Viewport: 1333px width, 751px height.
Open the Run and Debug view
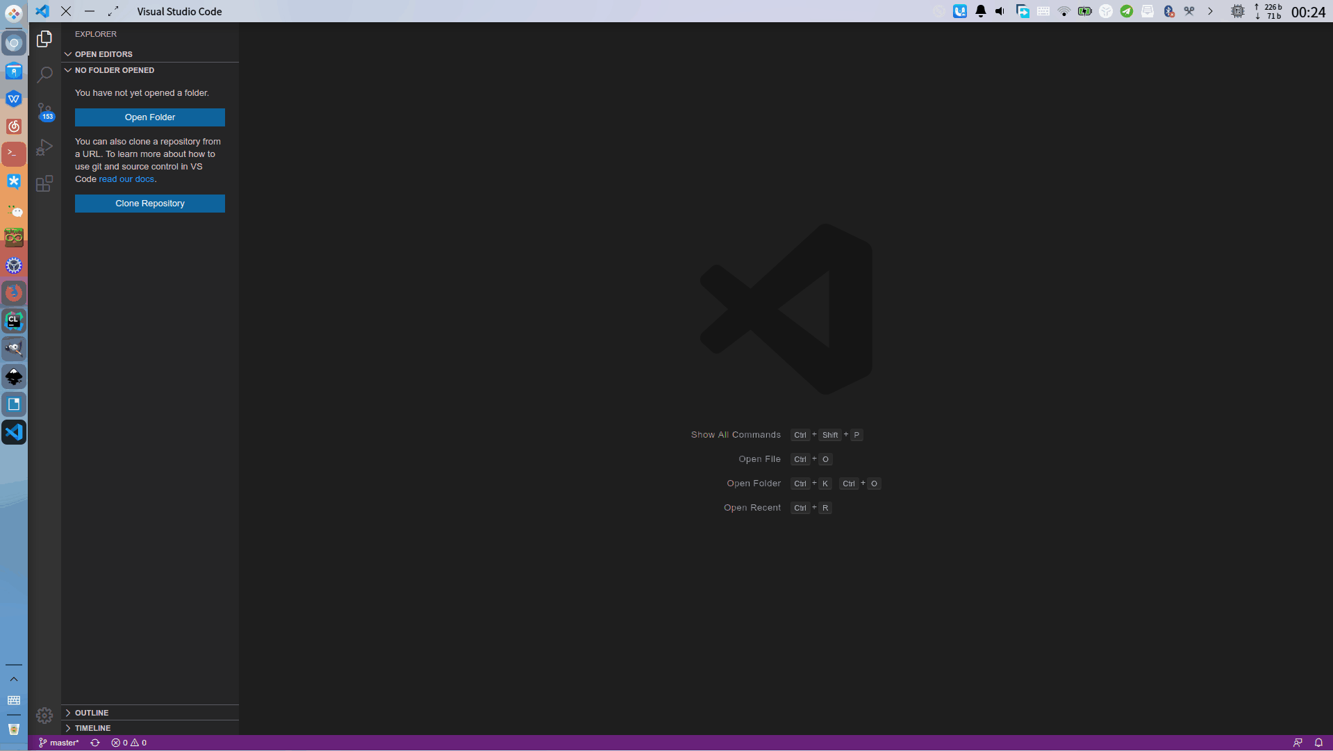click(x=44, y=147)
